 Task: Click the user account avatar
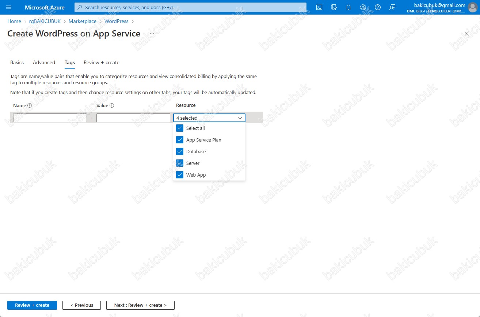pyautogui.click(x=472, y=7)
